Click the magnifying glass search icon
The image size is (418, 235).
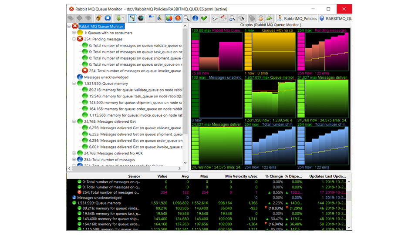tap(186, 18)
